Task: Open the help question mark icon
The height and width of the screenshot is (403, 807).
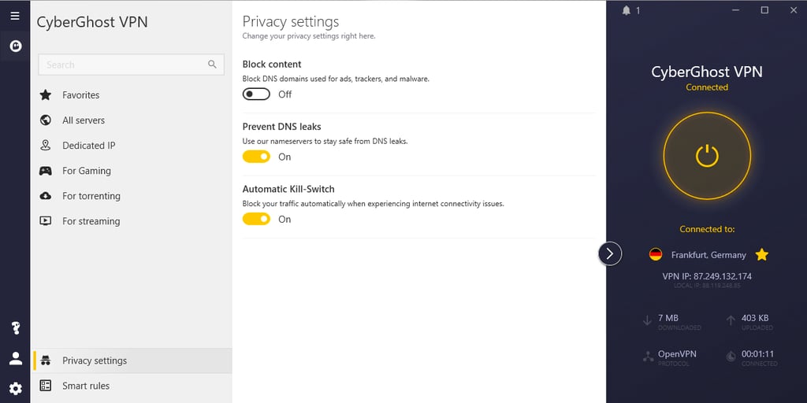Action: (x=16, y=328)
